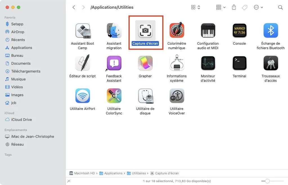Select the Colorimètre numérique app icon
This screenshot has width=288, height=185.
(177, 31)
